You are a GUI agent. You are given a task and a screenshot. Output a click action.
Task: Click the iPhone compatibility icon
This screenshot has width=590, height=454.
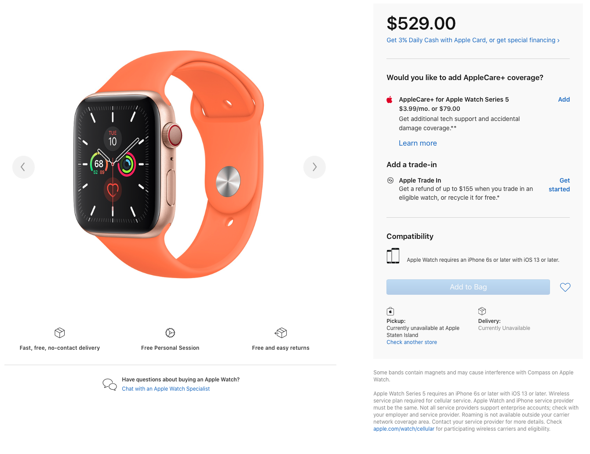393,256
